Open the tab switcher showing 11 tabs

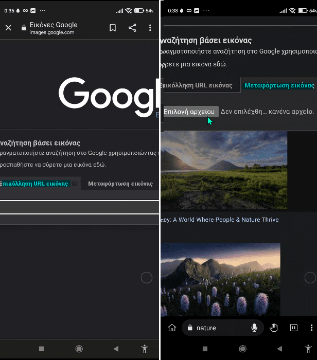(x=294, y=328)
